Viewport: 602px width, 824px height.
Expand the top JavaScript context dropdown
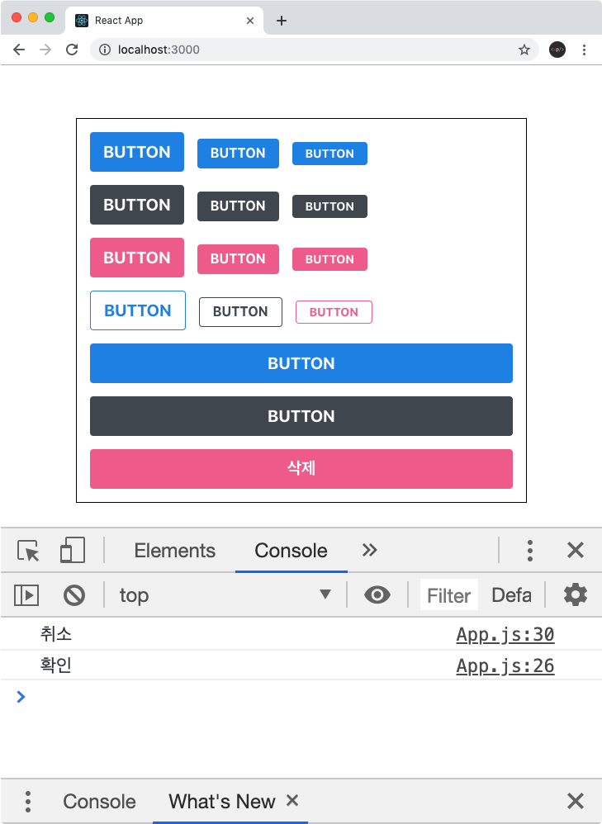pyautogui.click(x=225, y=595)
